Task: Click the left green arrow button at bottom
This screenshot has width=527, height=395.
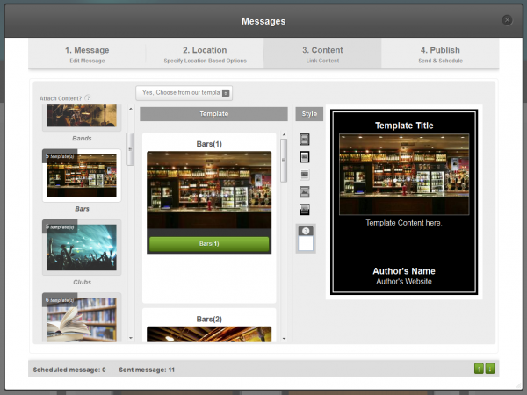Action: click(x=479, y=369)
